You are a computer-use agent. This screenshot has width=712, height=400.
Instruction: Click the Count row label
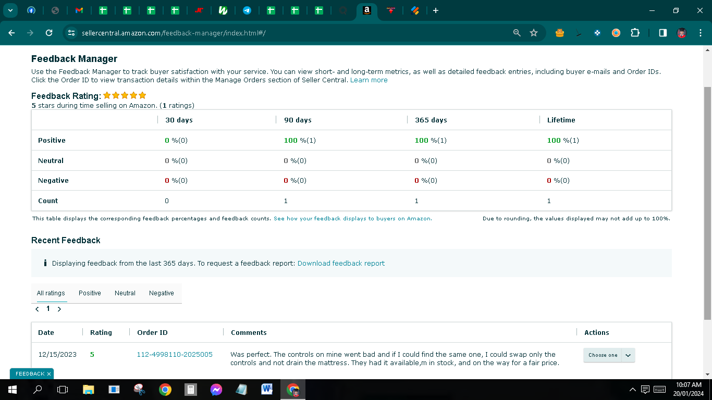pyautogui.click(x=48, y=201)
